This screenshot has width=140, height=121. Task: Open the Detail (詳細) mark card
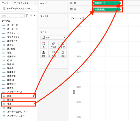click(x=44, y=54)
